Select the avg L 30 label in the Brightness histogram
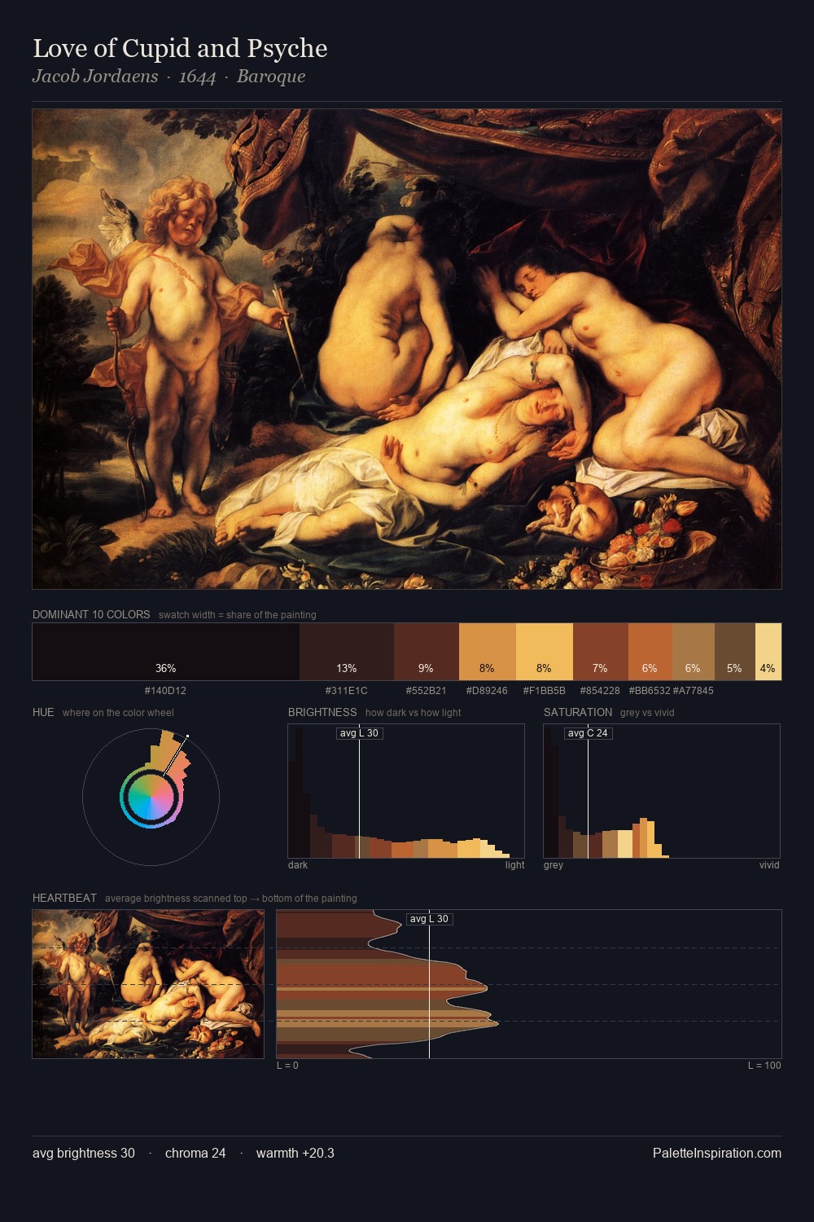814x1222 pixels. click(x=359, y=733)
